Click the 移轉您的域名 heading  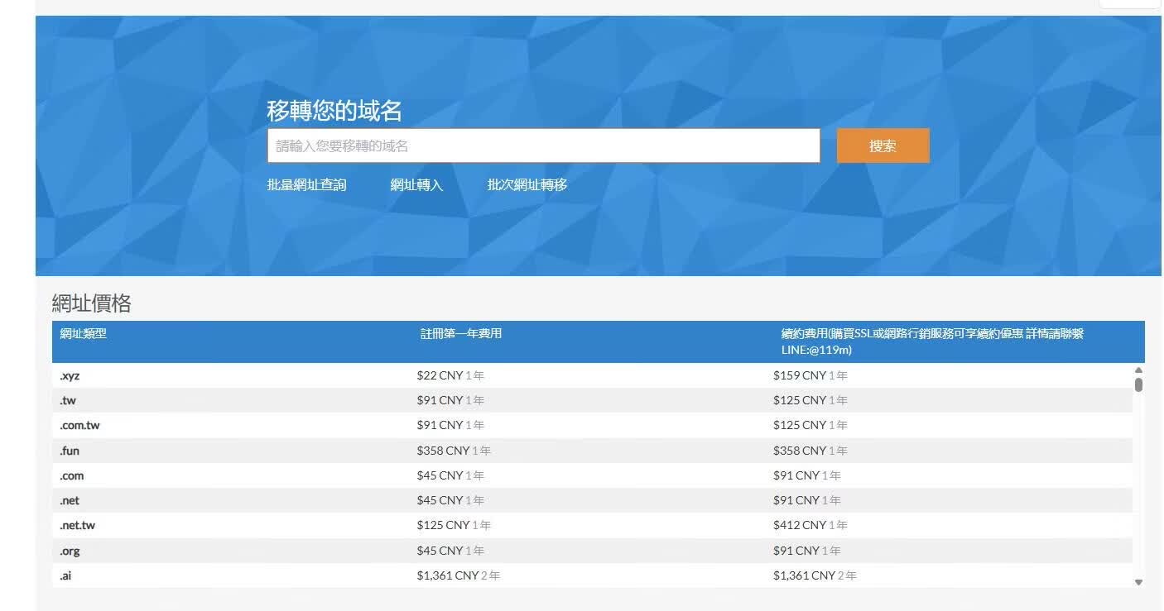(334, 110)
